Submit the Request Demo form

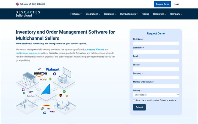[x=139, y=107]
